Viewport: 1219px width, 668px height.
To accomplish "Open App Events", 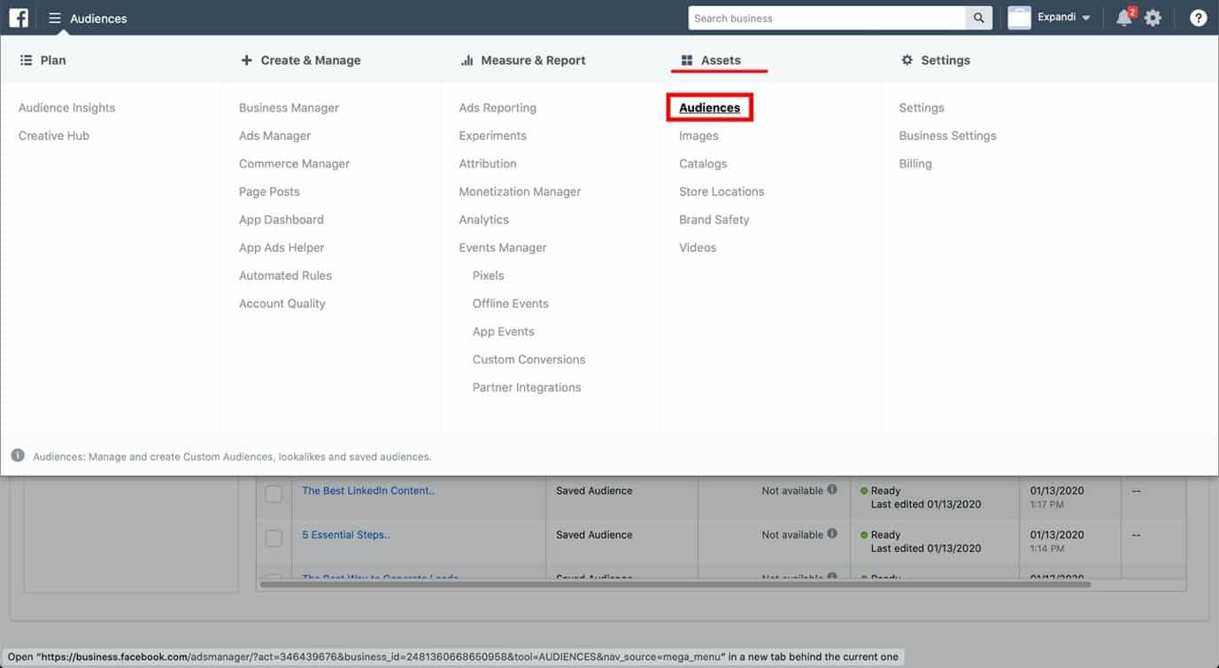I will coord(504,331).
